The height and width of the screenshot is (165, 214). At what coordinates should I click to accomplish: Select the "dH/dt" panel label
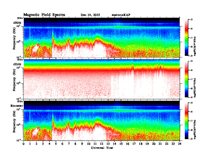point(17,23)
